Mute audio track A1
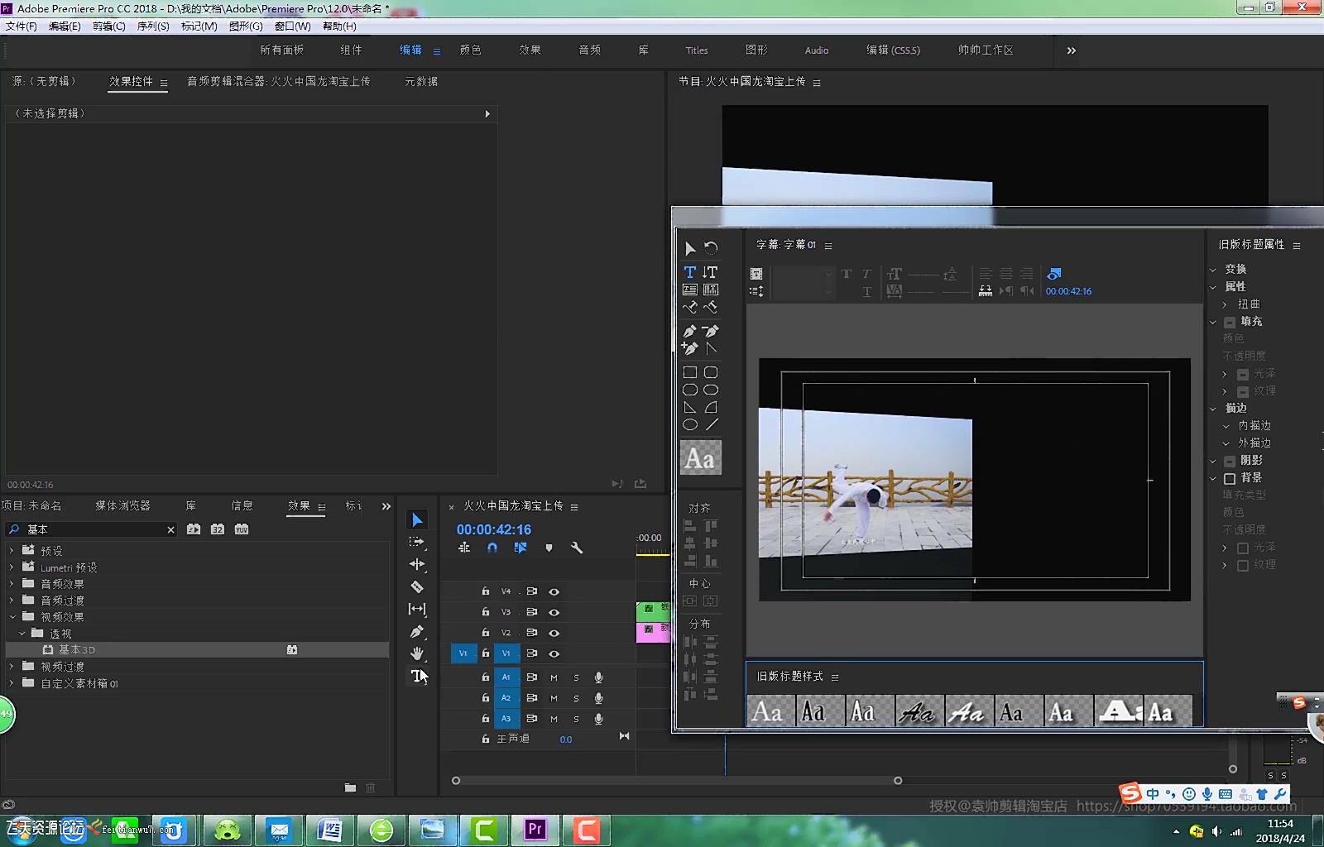 pyautogui.click(x=554, y=677)
